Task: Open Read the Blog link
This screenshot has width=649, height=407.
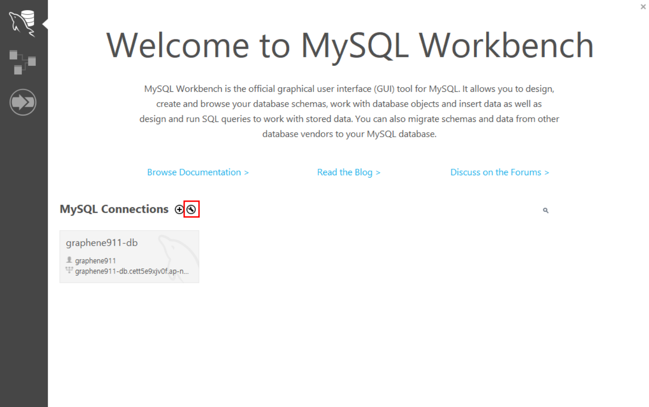Action: pyautogui.click(x=349, y=172)
